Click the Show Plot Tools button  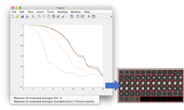click(x=94, y=16)
